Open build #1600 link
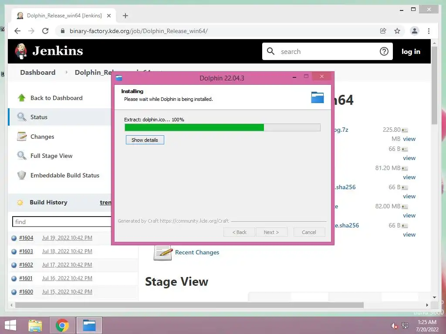 26,292
